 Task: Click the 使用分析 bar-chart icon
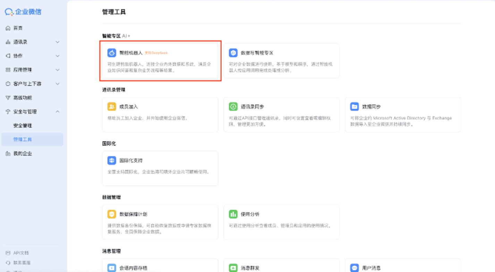(x=233, y=214)
